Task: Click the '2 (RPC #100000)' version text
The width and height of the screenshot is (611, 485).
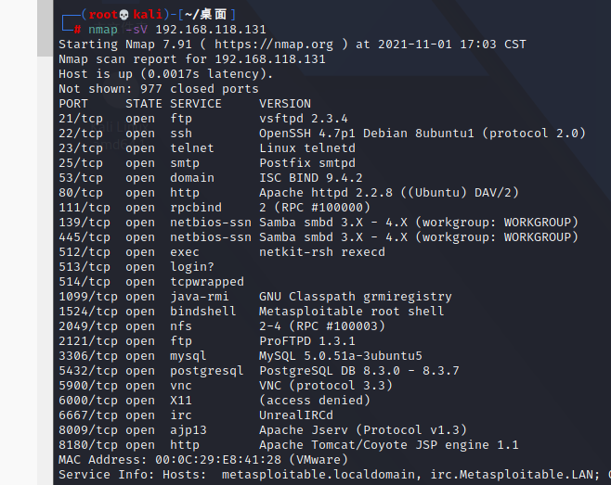Action: tap(315, 208)
